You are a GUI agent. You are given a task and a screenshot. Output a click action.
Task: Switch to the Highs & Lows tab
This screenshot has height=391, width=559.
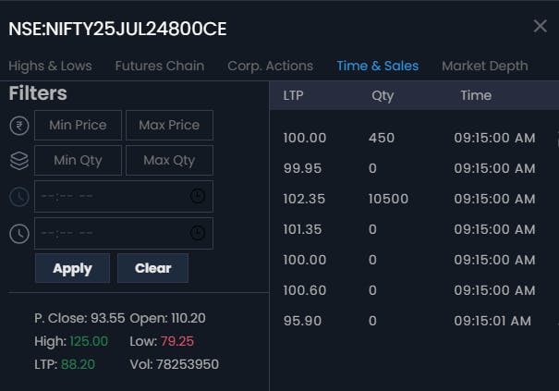[50, 66]
